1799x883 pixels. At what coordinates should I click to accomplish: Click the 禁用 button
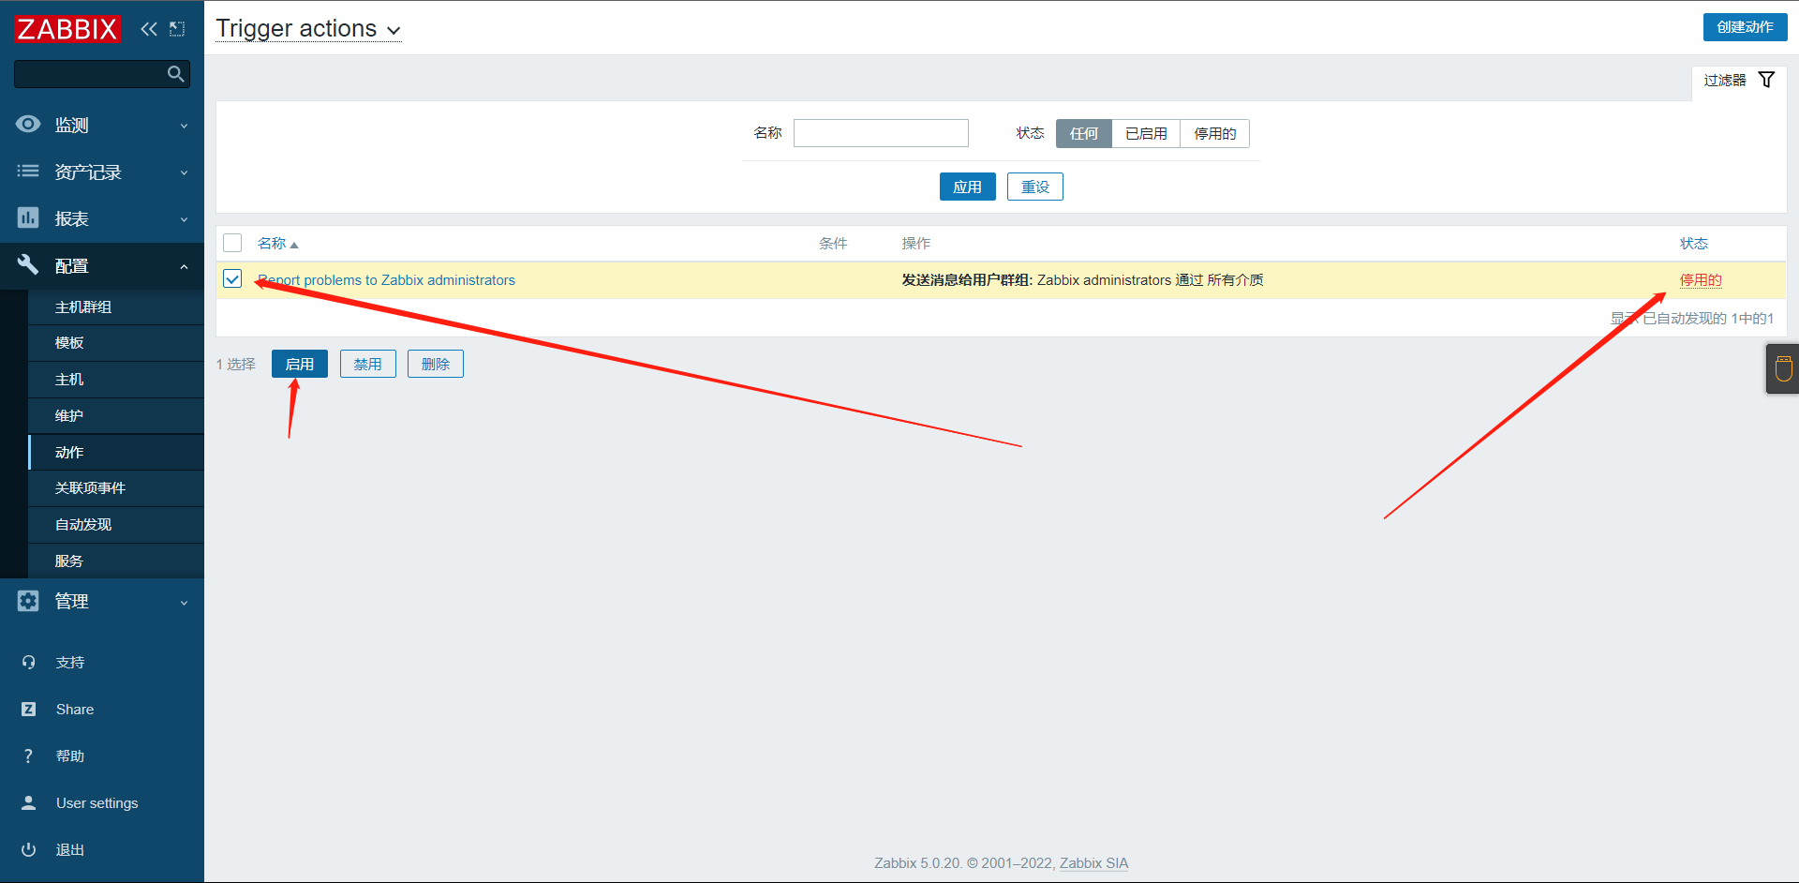coord(368,364)
